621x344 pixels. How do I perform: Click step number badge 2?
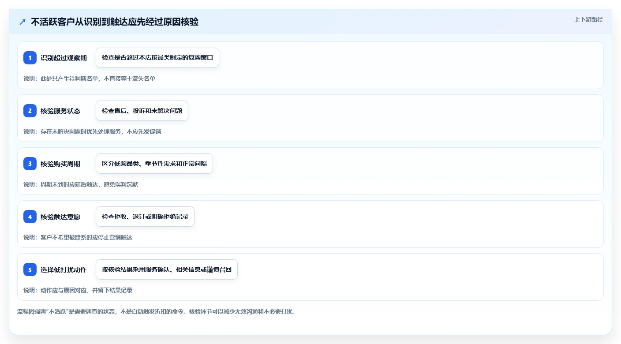pos(30,111)
